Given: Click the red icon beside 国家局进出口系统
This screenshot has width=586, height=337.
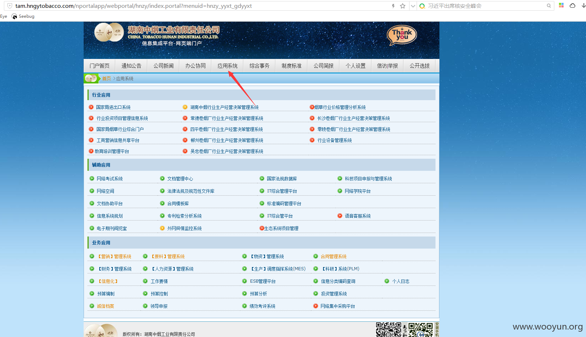Looking at the screenshot, I should point(91,107).
